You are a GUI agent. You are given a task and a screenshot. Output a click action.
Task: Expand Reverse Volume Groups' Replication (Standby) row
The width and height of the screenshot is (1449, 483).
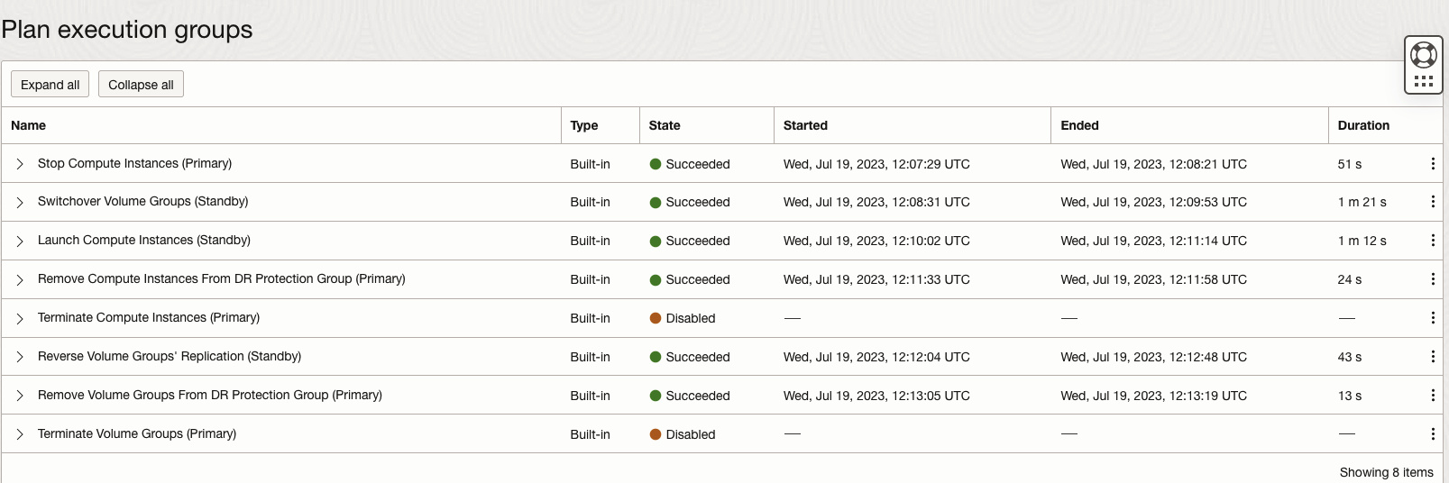(x=20, y=358)
